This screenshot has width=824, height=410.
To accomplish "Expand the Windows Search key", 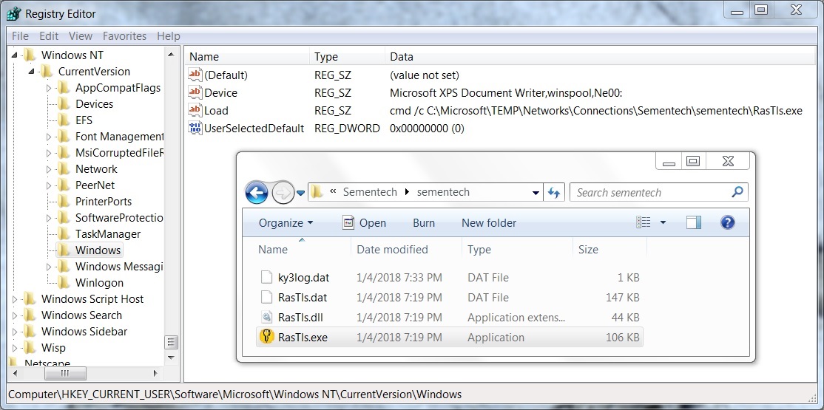I will (15, 315).
